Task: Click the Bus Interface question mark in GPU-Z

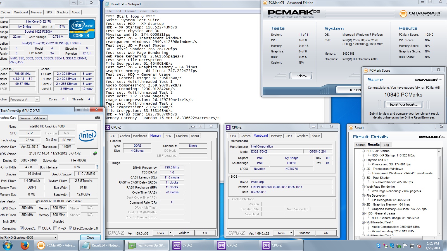Action: pyautogui.click(x=97, y=167)
